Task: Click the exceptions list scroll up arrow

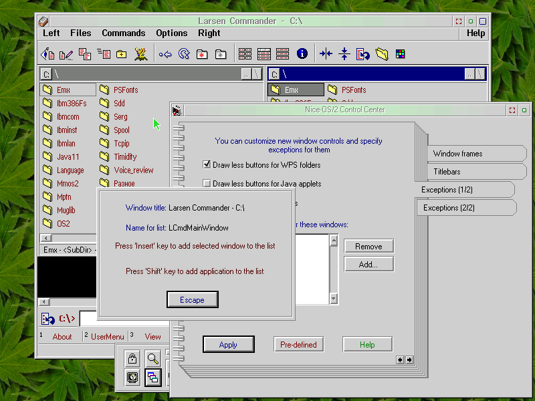Action: point(334,241)
